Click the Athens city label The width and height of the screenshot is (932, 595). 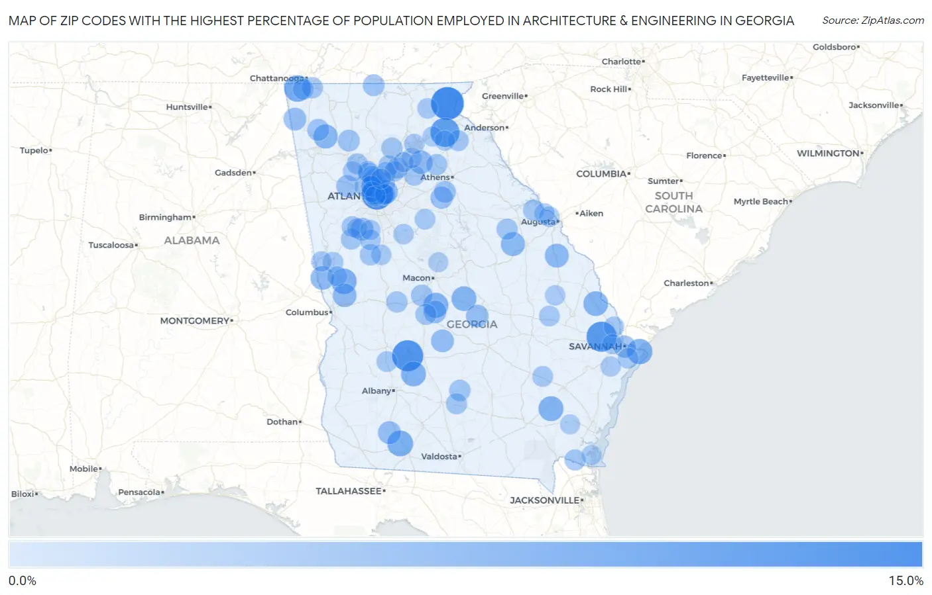(436, 177)
